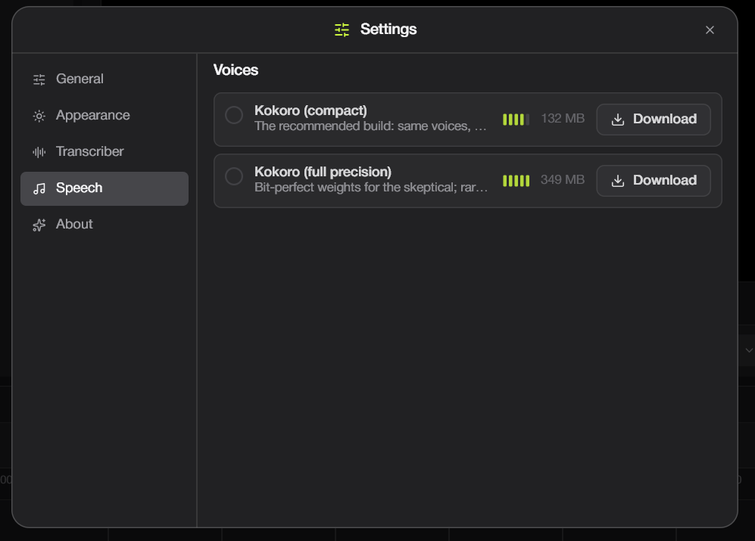Click the sun icon beside Appearance
Viewport: 755px width, 541px height.
coord(39,116)
